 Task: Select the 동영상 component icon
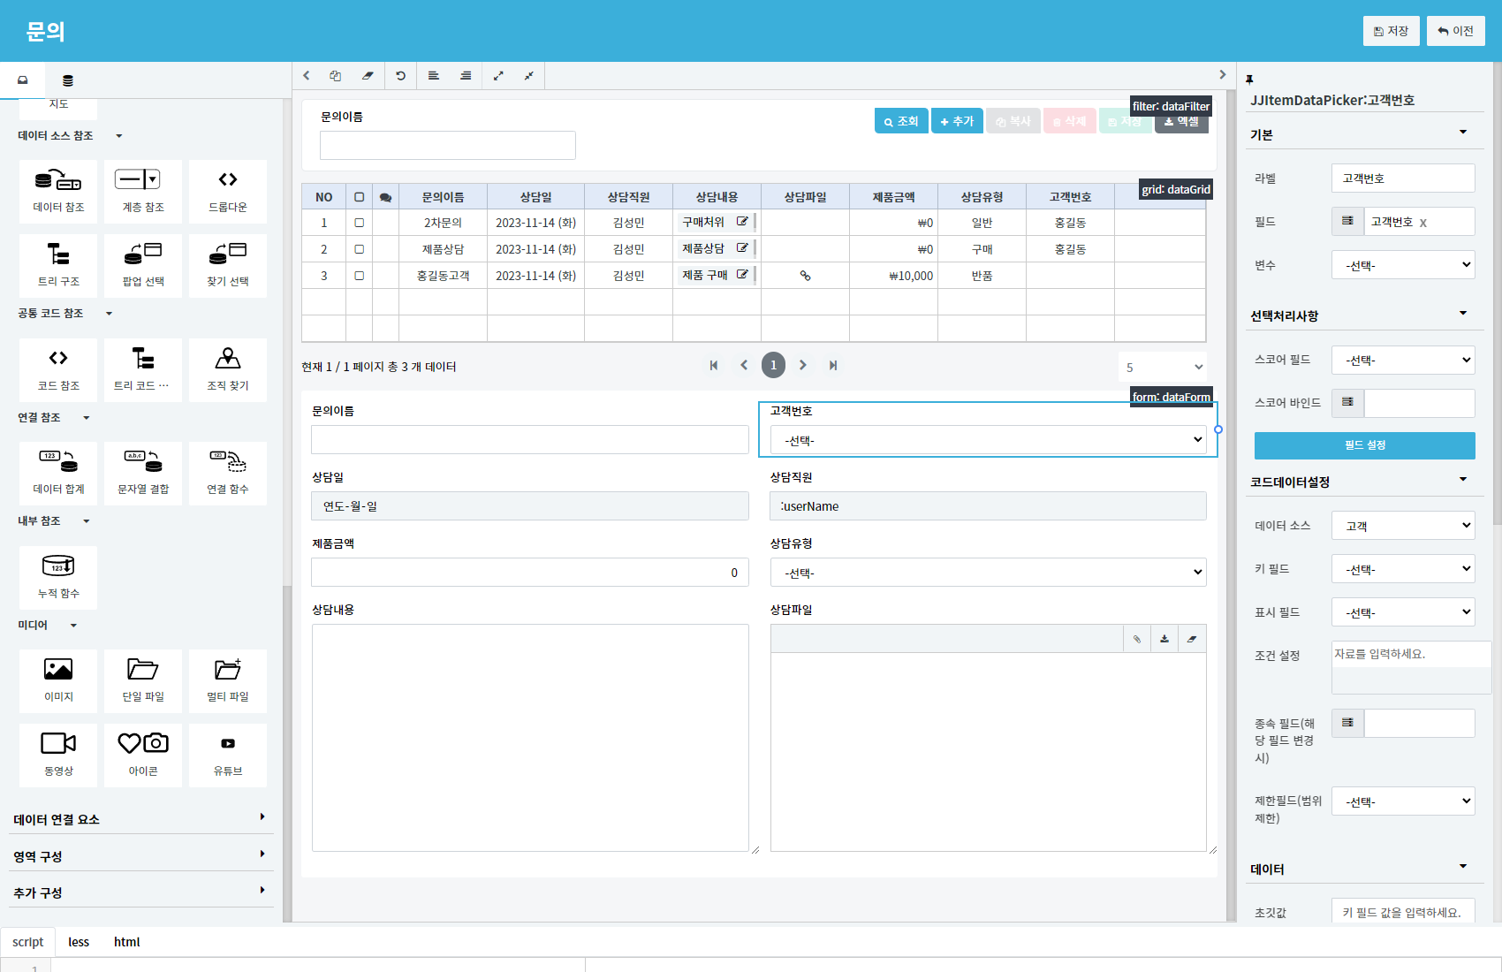[x=58, y=755]
